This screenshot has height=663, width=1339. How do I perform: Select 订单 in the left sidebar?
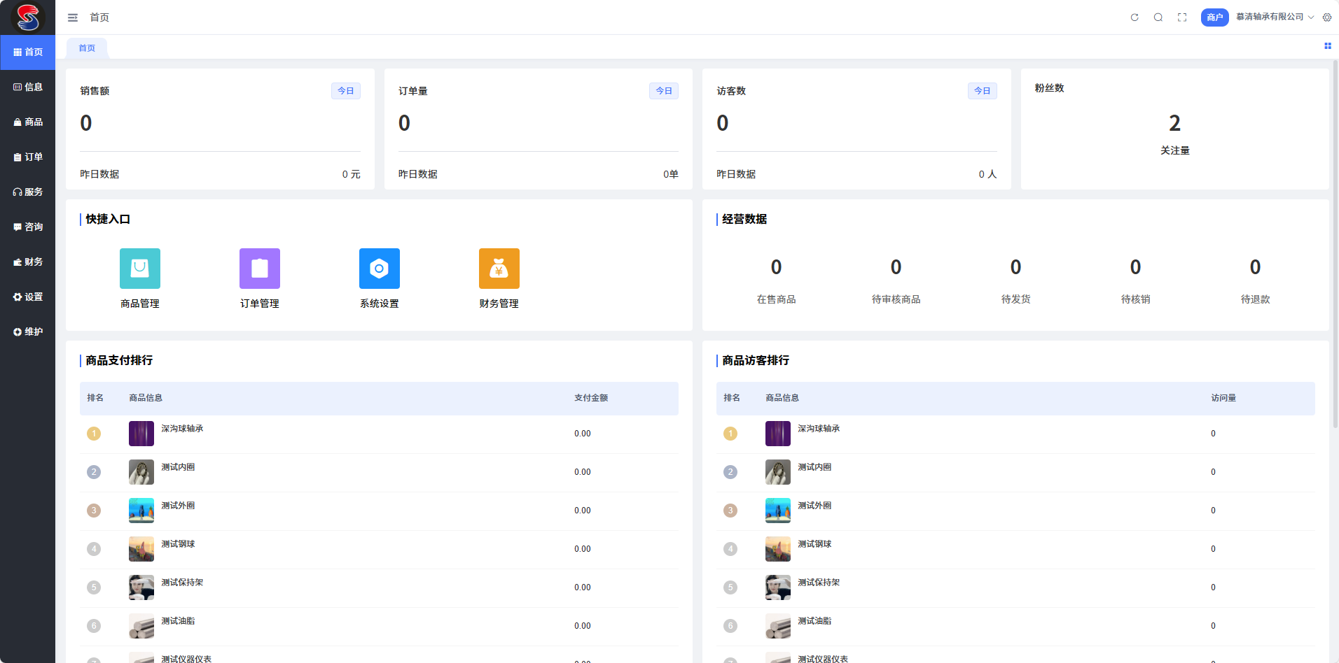(x=28, y=157)
